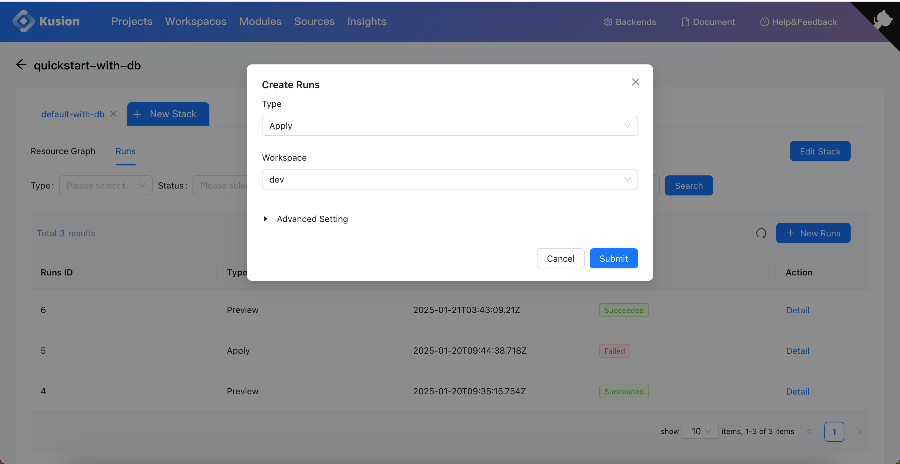Open the Type dropdown showing Apply

(450, 125)
